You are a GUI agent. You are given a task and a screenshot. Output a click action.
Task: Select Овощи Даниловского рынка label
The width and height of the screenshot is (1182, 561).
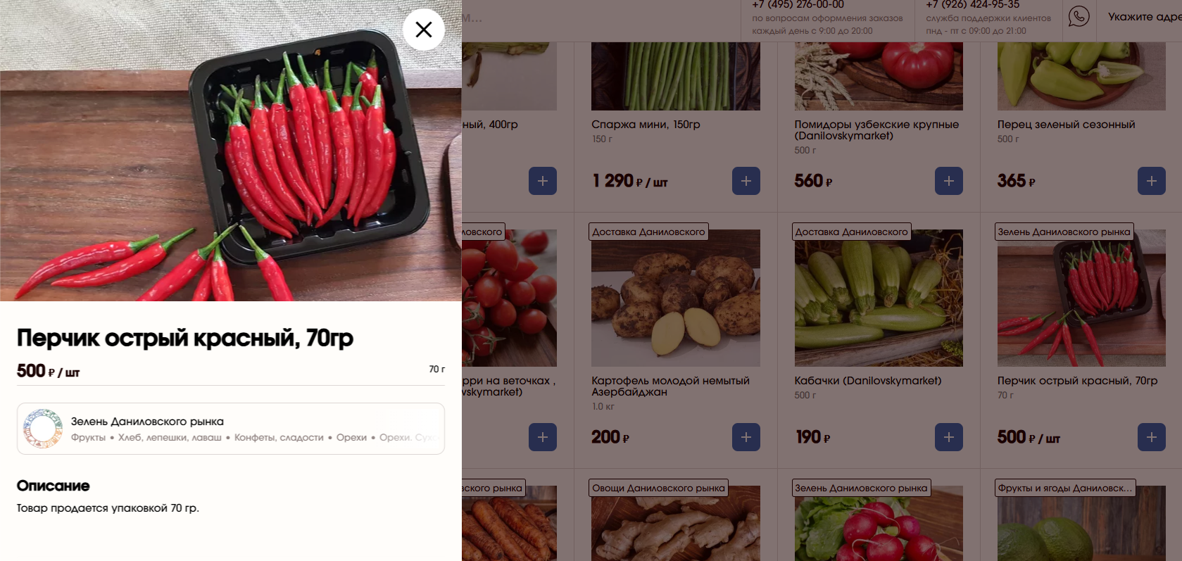point(658,488)
